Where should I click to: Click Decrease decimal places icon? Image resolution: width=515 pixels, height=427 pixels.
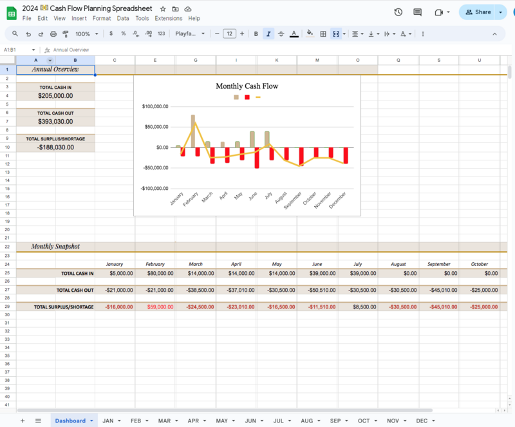[x=136, y=33]
